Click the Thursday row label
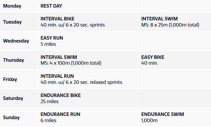This screenshot has height=127, width=211. [13, 60]
